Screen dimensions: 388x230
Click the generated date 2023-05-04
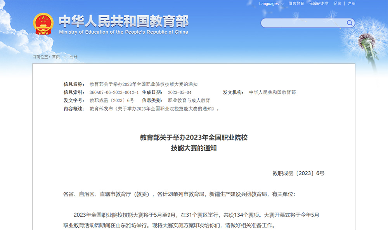[180, 92]
